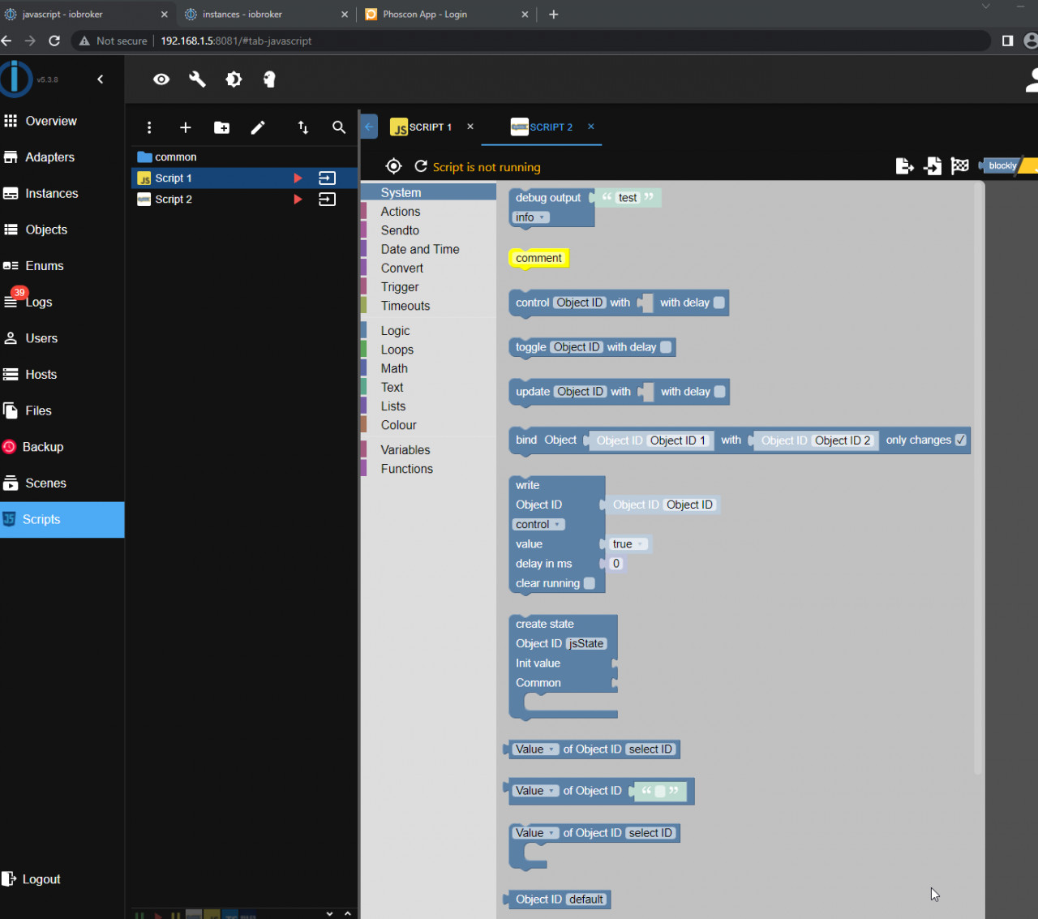Image resolution: width=1038 pixels, height=919 pixels.
Task: Click Logout in the sidebar
Action: pyautogui.click(x=41, y=879)
